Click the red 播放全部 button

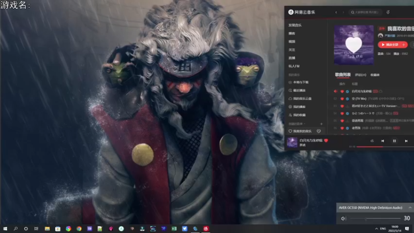390,45
